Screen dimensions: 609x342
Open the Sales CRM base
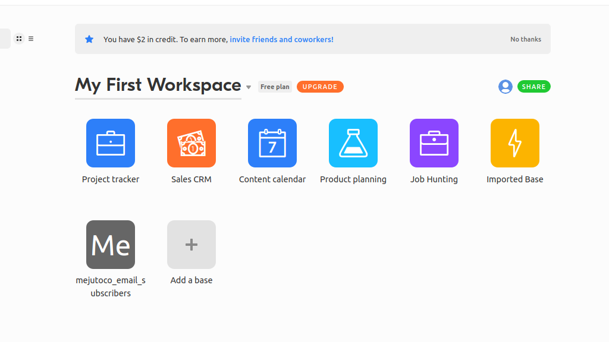[192, 142]
